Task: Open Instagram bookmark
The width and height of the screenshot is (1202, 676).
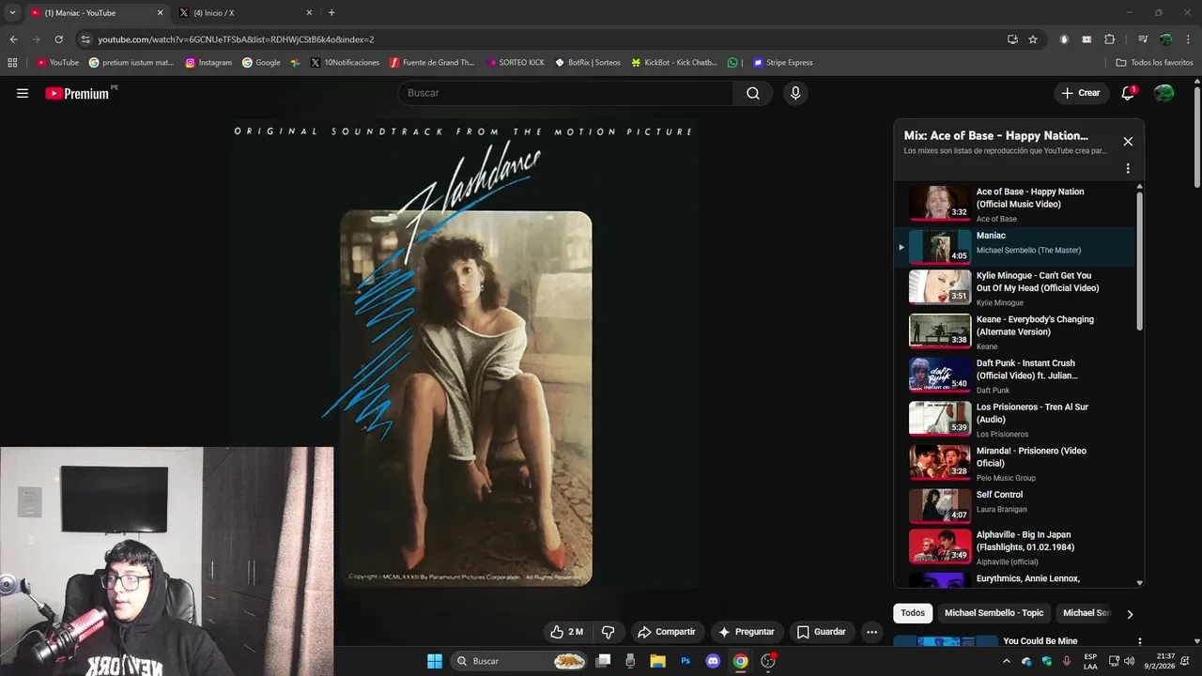Action: (208, 63)
